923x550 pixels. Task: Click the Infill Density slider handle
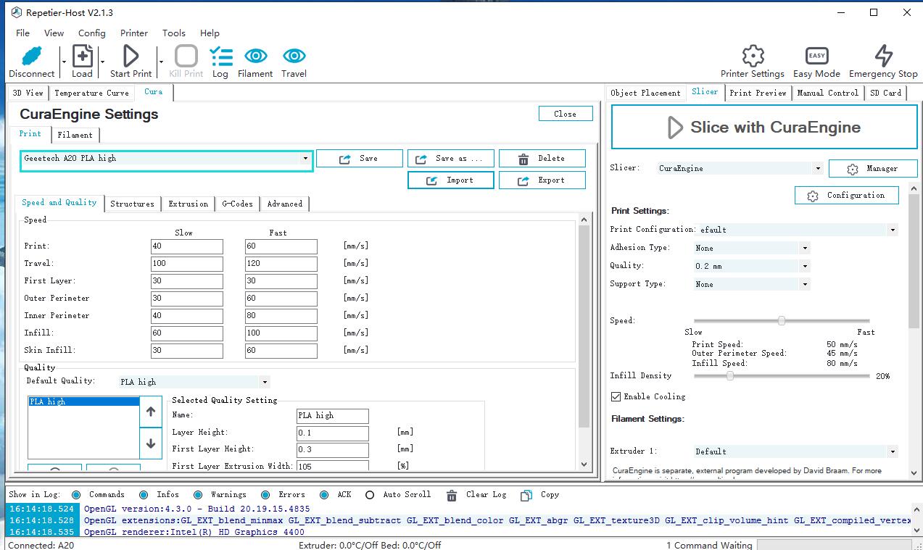pyautogui.click(x=730, y=375)
